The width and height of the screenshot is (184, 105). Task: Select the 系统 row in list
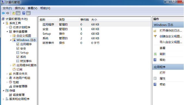tap(94, 38)
